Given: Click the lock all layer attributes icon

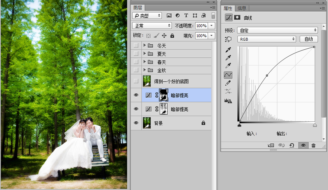Looking at the screenshot, I should (x=172, y=36).
